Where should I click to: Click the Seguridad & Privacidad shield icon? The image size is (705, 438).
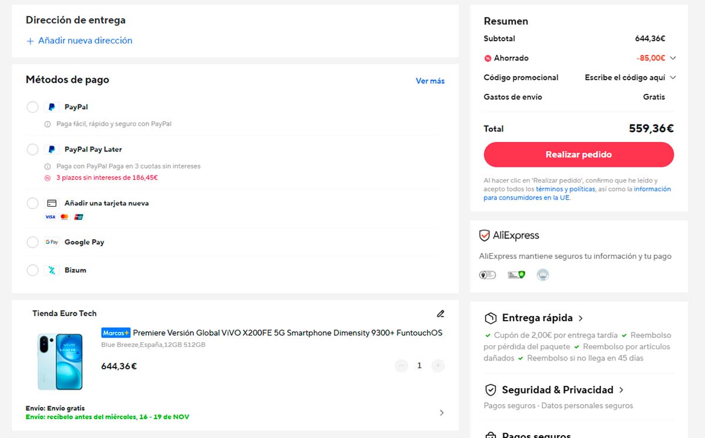tap(491, 390)
